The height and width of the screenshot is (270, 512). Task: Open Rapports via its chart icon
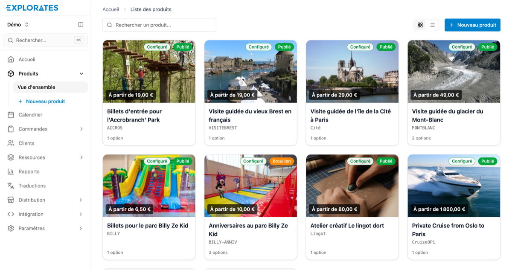point(11,171)
